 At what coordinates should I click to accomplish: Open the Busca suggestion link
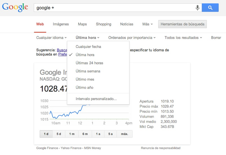pos(62,50)
